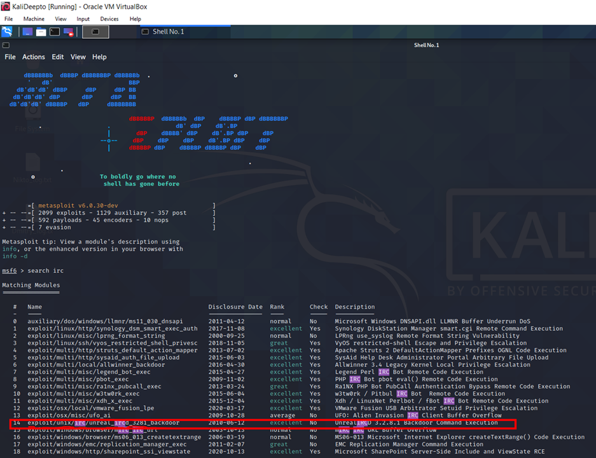596x458 pixels.
Task: Click 'exploit/windows/http/sharepoint_ssi_viewstate' module name
Action: [109, 452]
